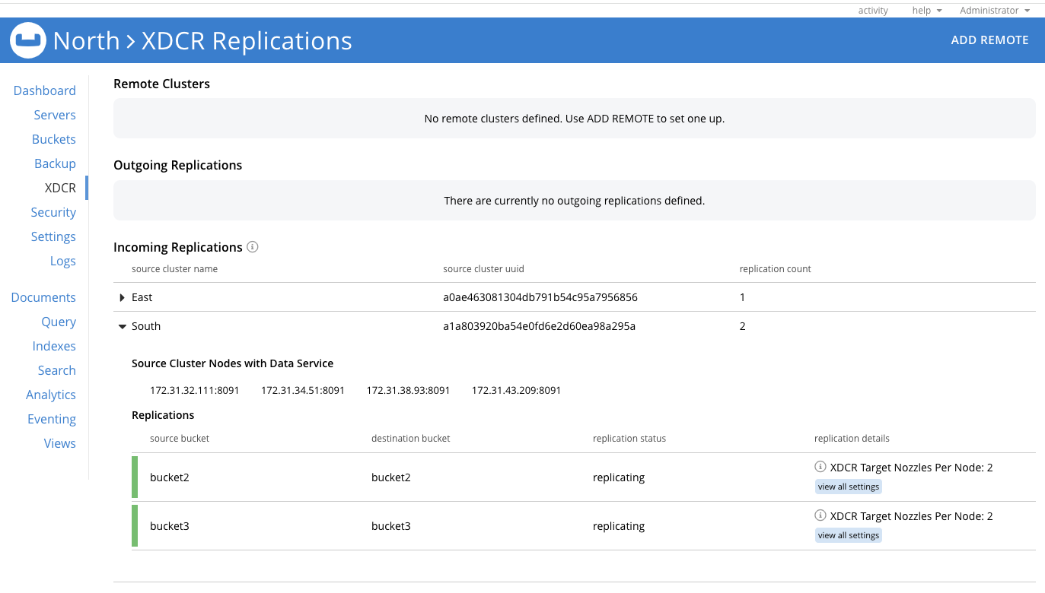
Task: Click the info icon beside Incoming Replications
Action: [253, 247]
